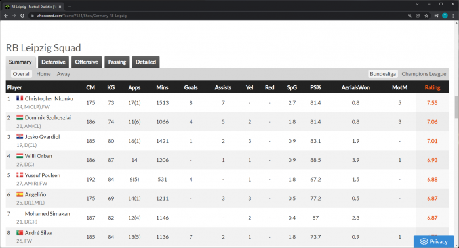Image resolution: width=459 pixels, height=248 pixels.
Task: Open a new tab with the plus icon
Action: click(70, 7)
